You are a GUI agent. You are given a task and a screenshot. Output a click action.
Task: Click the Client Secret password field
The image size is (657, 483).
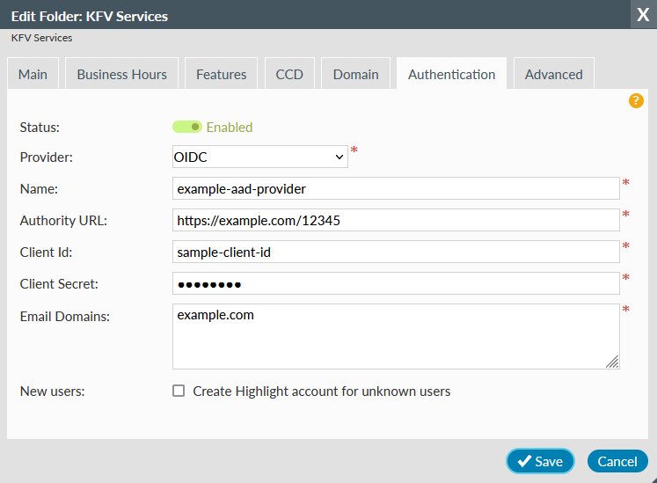tap(396, 283)
